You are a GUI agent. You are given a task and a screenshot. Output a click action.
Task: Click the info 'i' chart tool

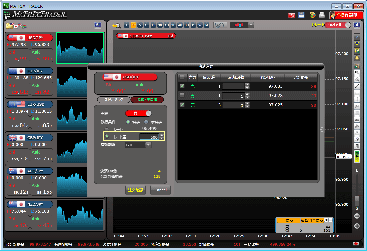(x=357, y=37)
